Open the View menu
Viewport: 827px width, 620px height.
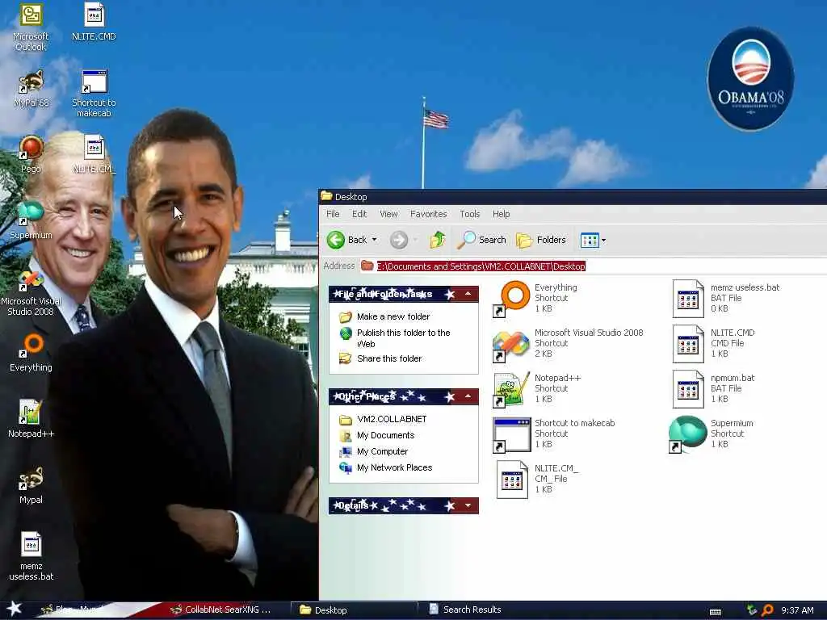(388, 213)
